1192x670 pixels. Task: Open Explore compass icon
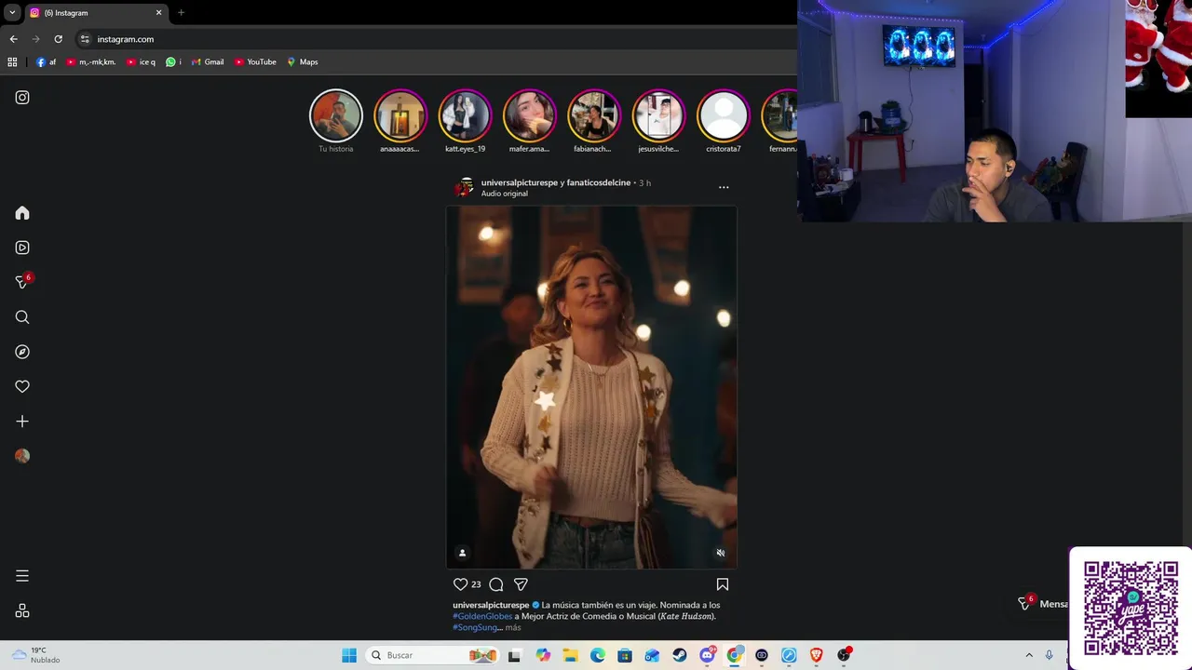(22, 352)
